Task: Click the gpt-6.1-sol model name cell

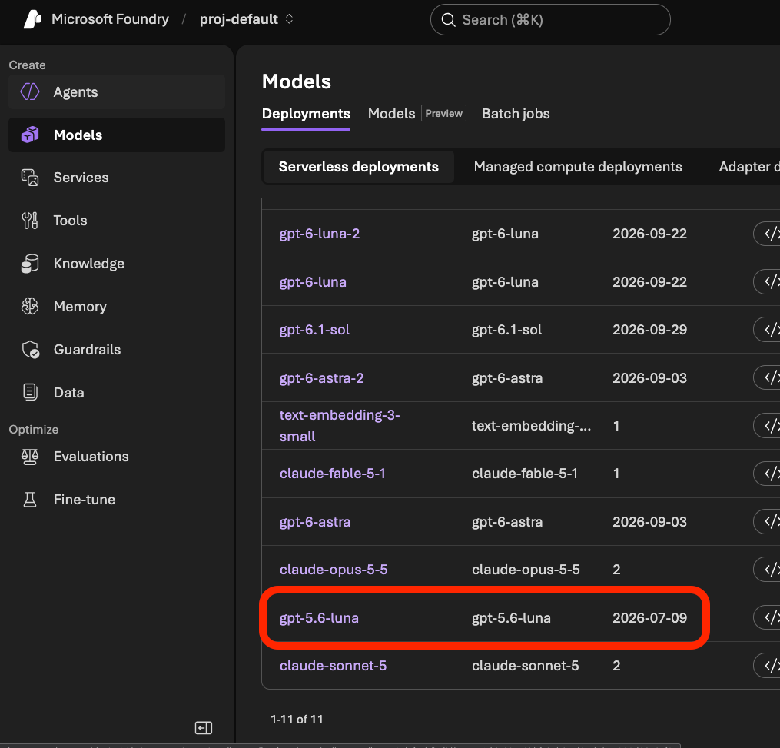Action: point(506,330)
